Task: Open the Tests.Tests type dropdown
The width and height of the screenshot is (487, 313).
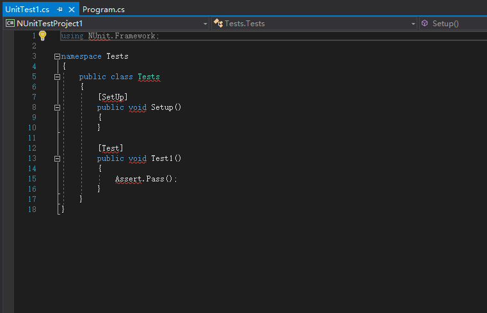Action: (314, 24)
